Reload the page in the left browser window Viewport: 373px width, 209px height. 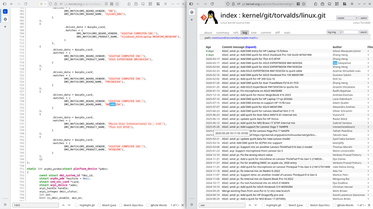pyautogui.click(x=26, y=4)
